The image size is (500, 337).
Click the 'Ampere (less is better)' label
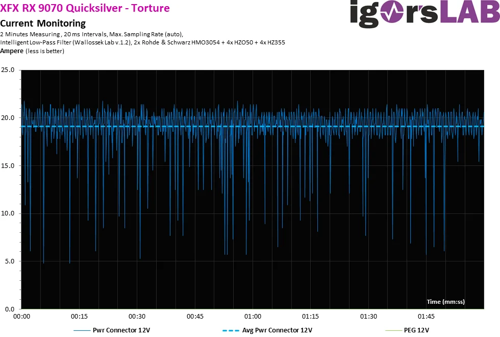[x=32, y=51]
